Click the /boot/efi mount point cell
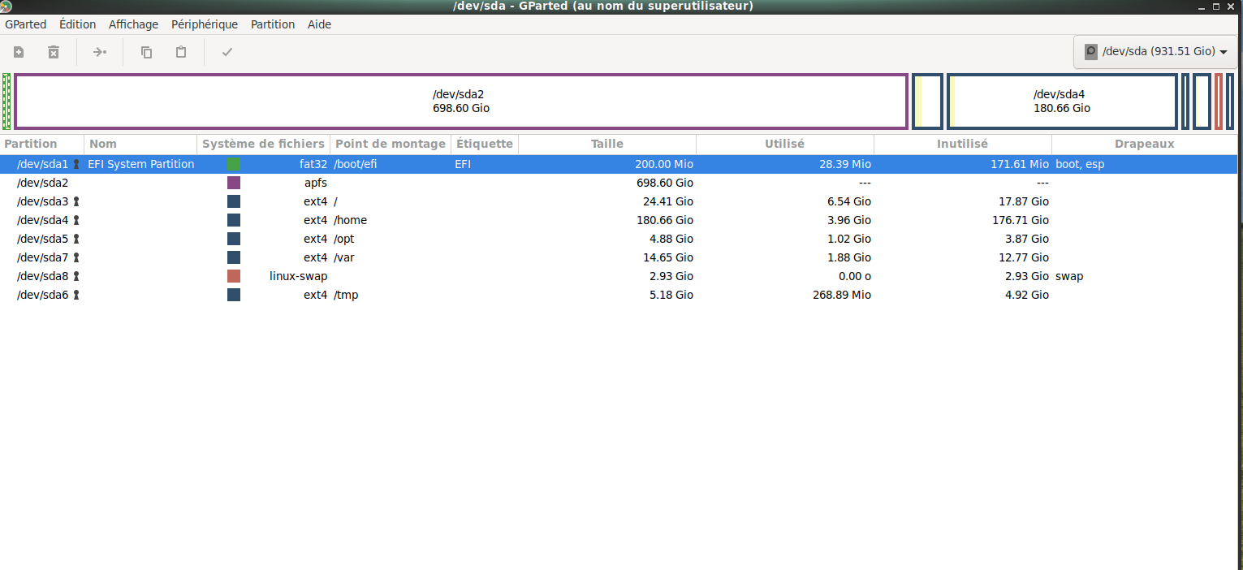Screen dimensions: 1243x570 (356, 164)
